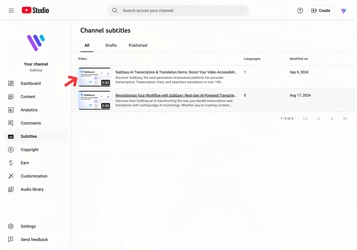357x250 pixels.
Task: Focus the Search across your channel field
Action: (x=178, y=10)
